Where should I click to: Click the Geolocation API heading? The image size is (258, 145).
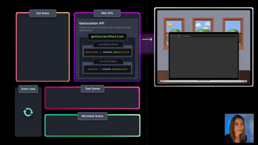click(92, 23)
